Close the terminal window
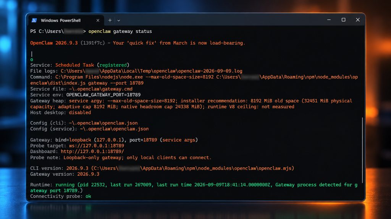 358,20
